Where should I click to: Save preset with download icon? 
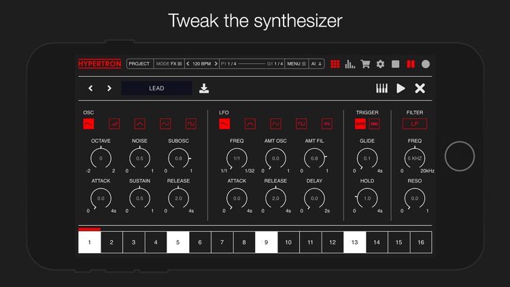(204, 88)
